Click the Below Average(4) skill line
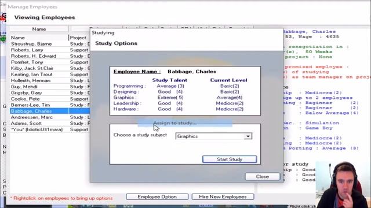This screenshot has width=371, height=208. pos(332,113)
